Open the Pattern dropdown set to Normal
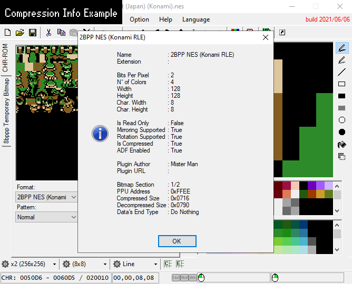This screenshot has width=352, height=284. tap(46, 217)
